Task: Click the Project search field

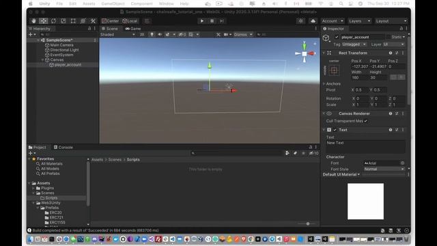Action: pyautogui.click(x=236, y=153)
